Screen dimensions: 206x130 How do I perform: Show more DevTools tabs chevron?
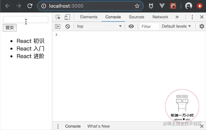click(177, 17)
